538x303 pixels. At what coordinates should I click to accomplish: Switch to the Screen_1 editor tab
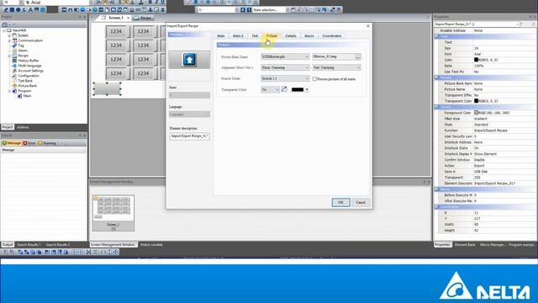(116, 18)
